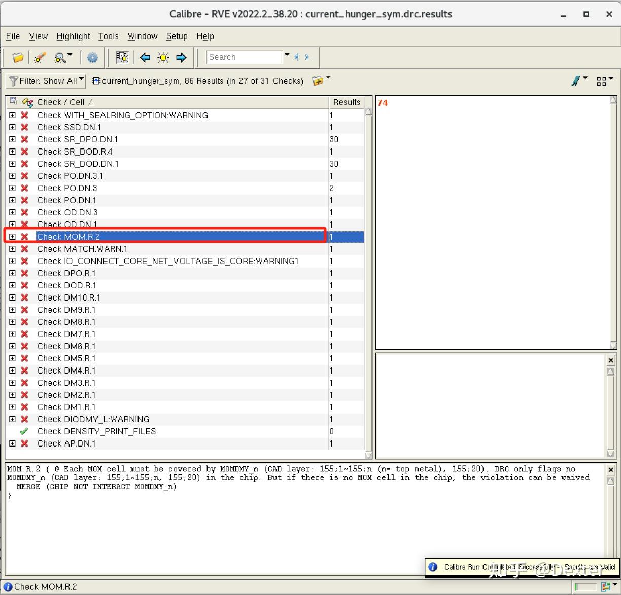Click the RVE options gear icon

(x=92, y=58)
